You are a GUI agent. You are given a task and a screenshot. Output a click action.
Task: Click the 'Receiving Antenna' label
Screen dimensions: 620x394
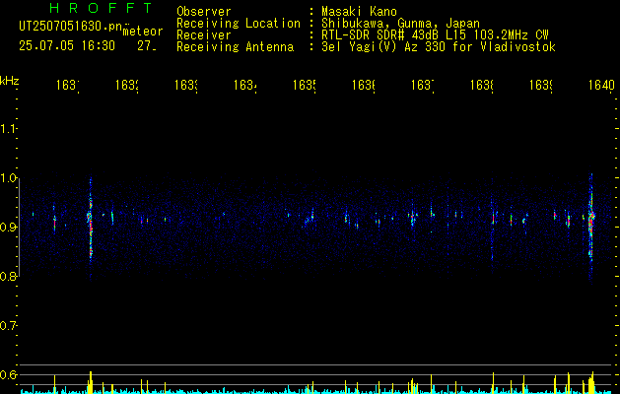235,47
